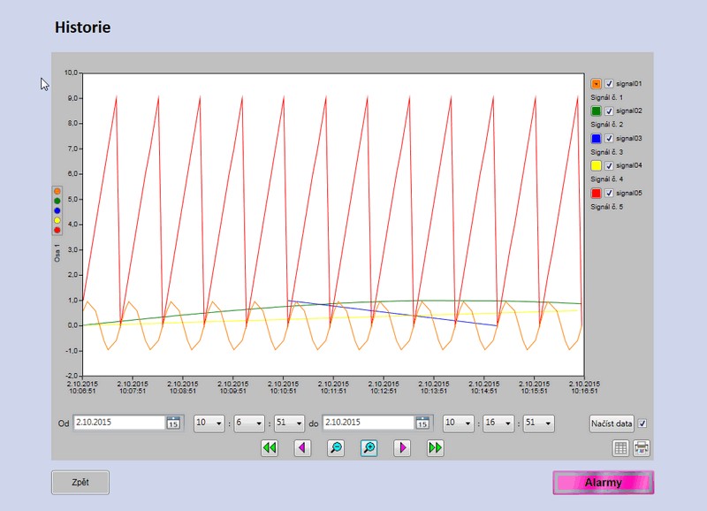The image size is (707, 511).
Task: Click the Historie heading
Action: pos(82,27)
